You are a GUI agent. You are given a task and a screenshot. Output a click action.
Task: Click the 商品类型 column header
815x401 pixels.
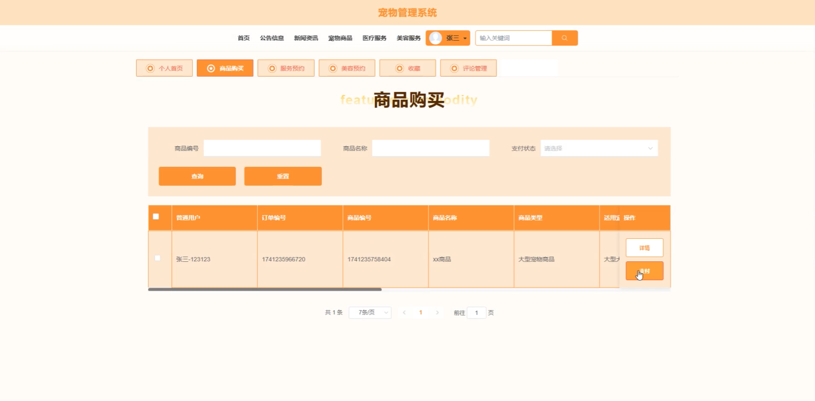pyautogui.click(x=556, y=218)
